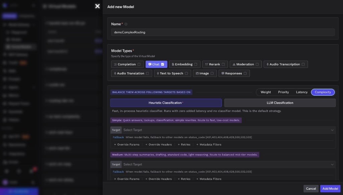
Task: Check the Text to Speech checkbox
Action: tap(186, 74)
